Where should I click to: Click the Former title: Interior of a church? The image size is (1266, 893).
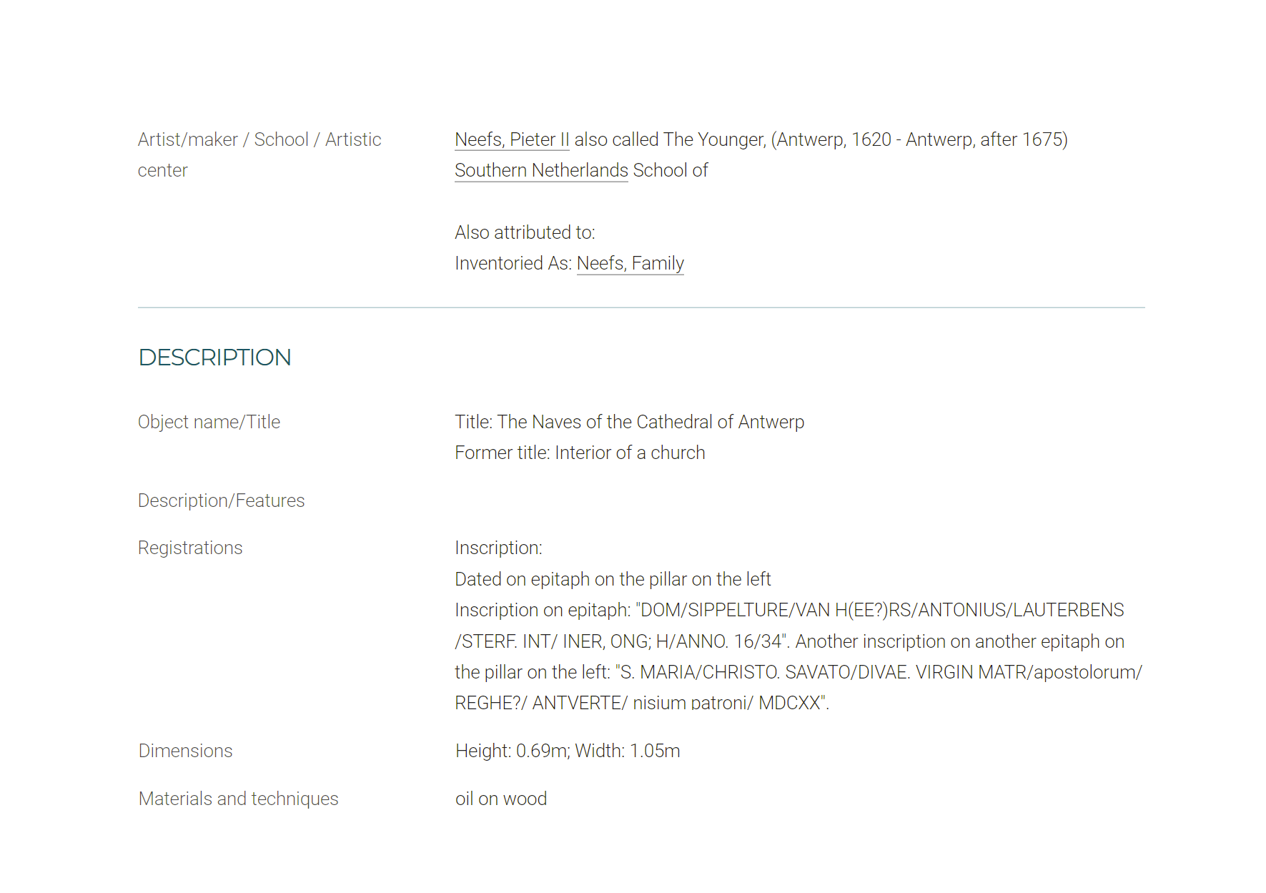tap(580, 453)
